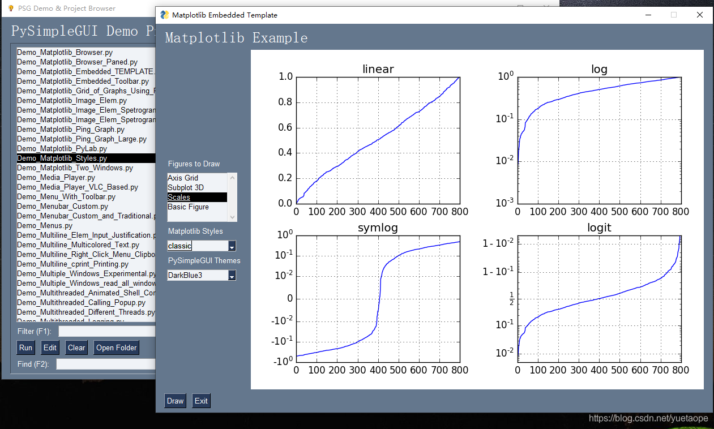Select Demo_Multiline_cprint_Printing.py
This screenshot has height=429, width=714.
[86, 264]
